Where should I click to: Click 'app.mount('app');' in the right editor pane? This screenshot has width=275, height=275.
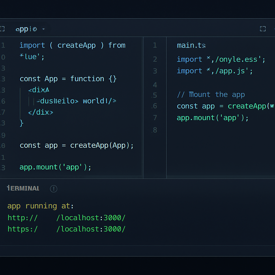213,118
